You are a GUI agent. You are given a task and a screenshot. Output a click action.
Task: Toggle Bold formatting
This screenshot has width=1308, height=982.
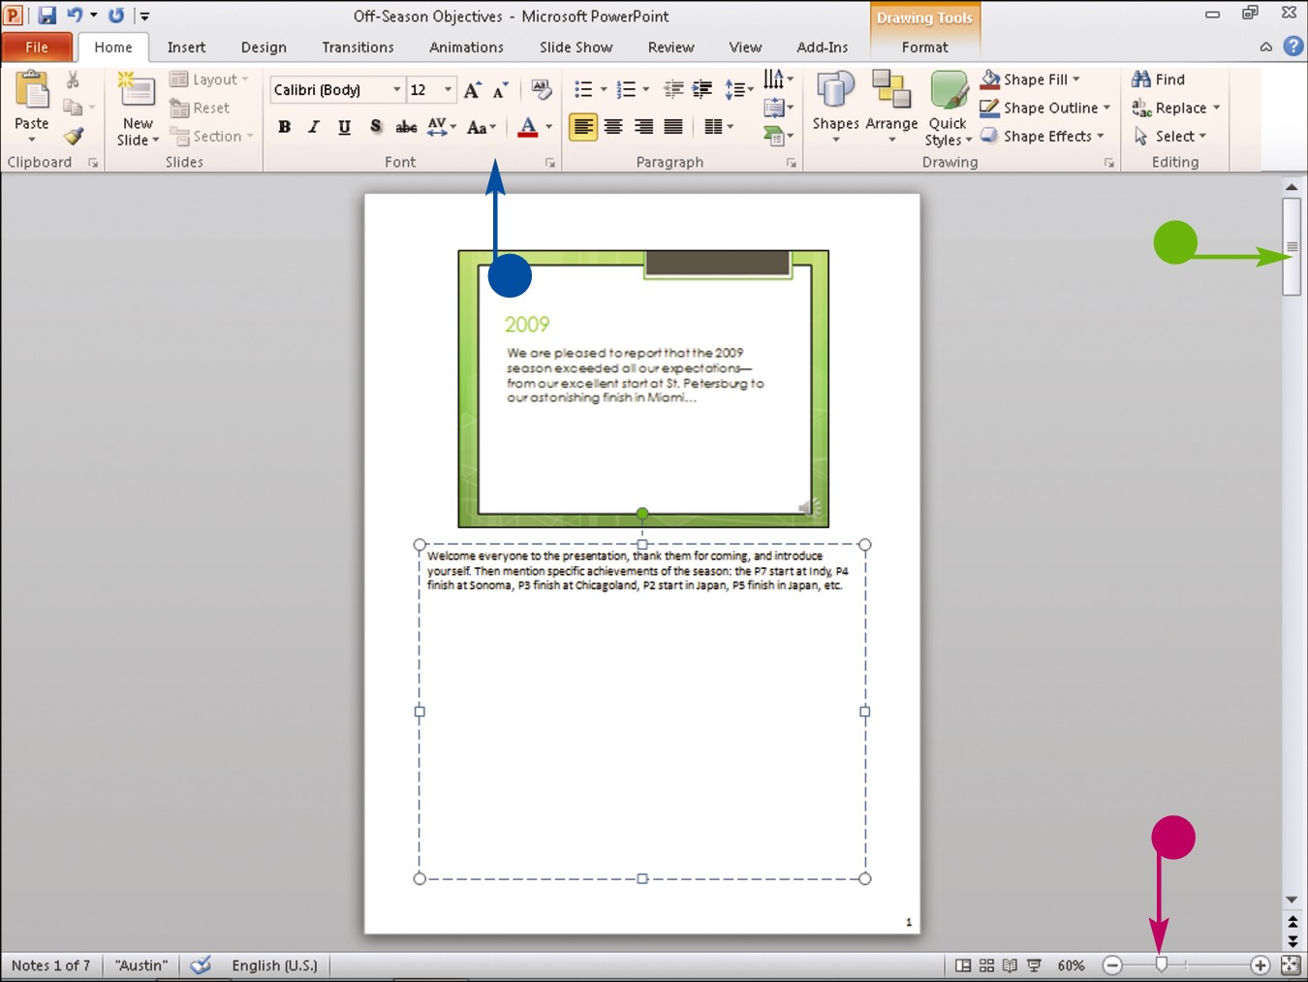(284, 127)
